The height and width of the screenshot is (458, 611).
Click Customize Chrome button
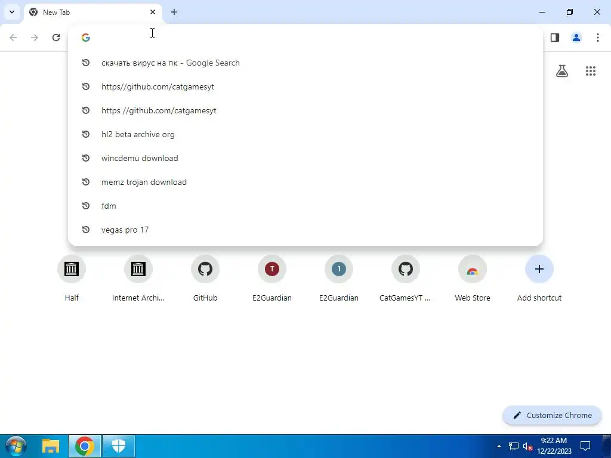coord(552,415)
